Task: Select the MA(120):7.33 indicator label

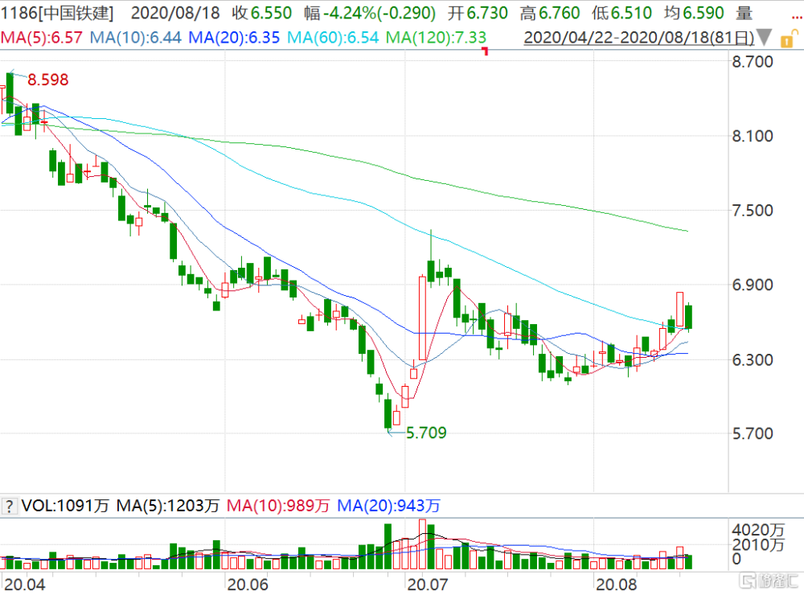Action: click(x=436, y=38)
